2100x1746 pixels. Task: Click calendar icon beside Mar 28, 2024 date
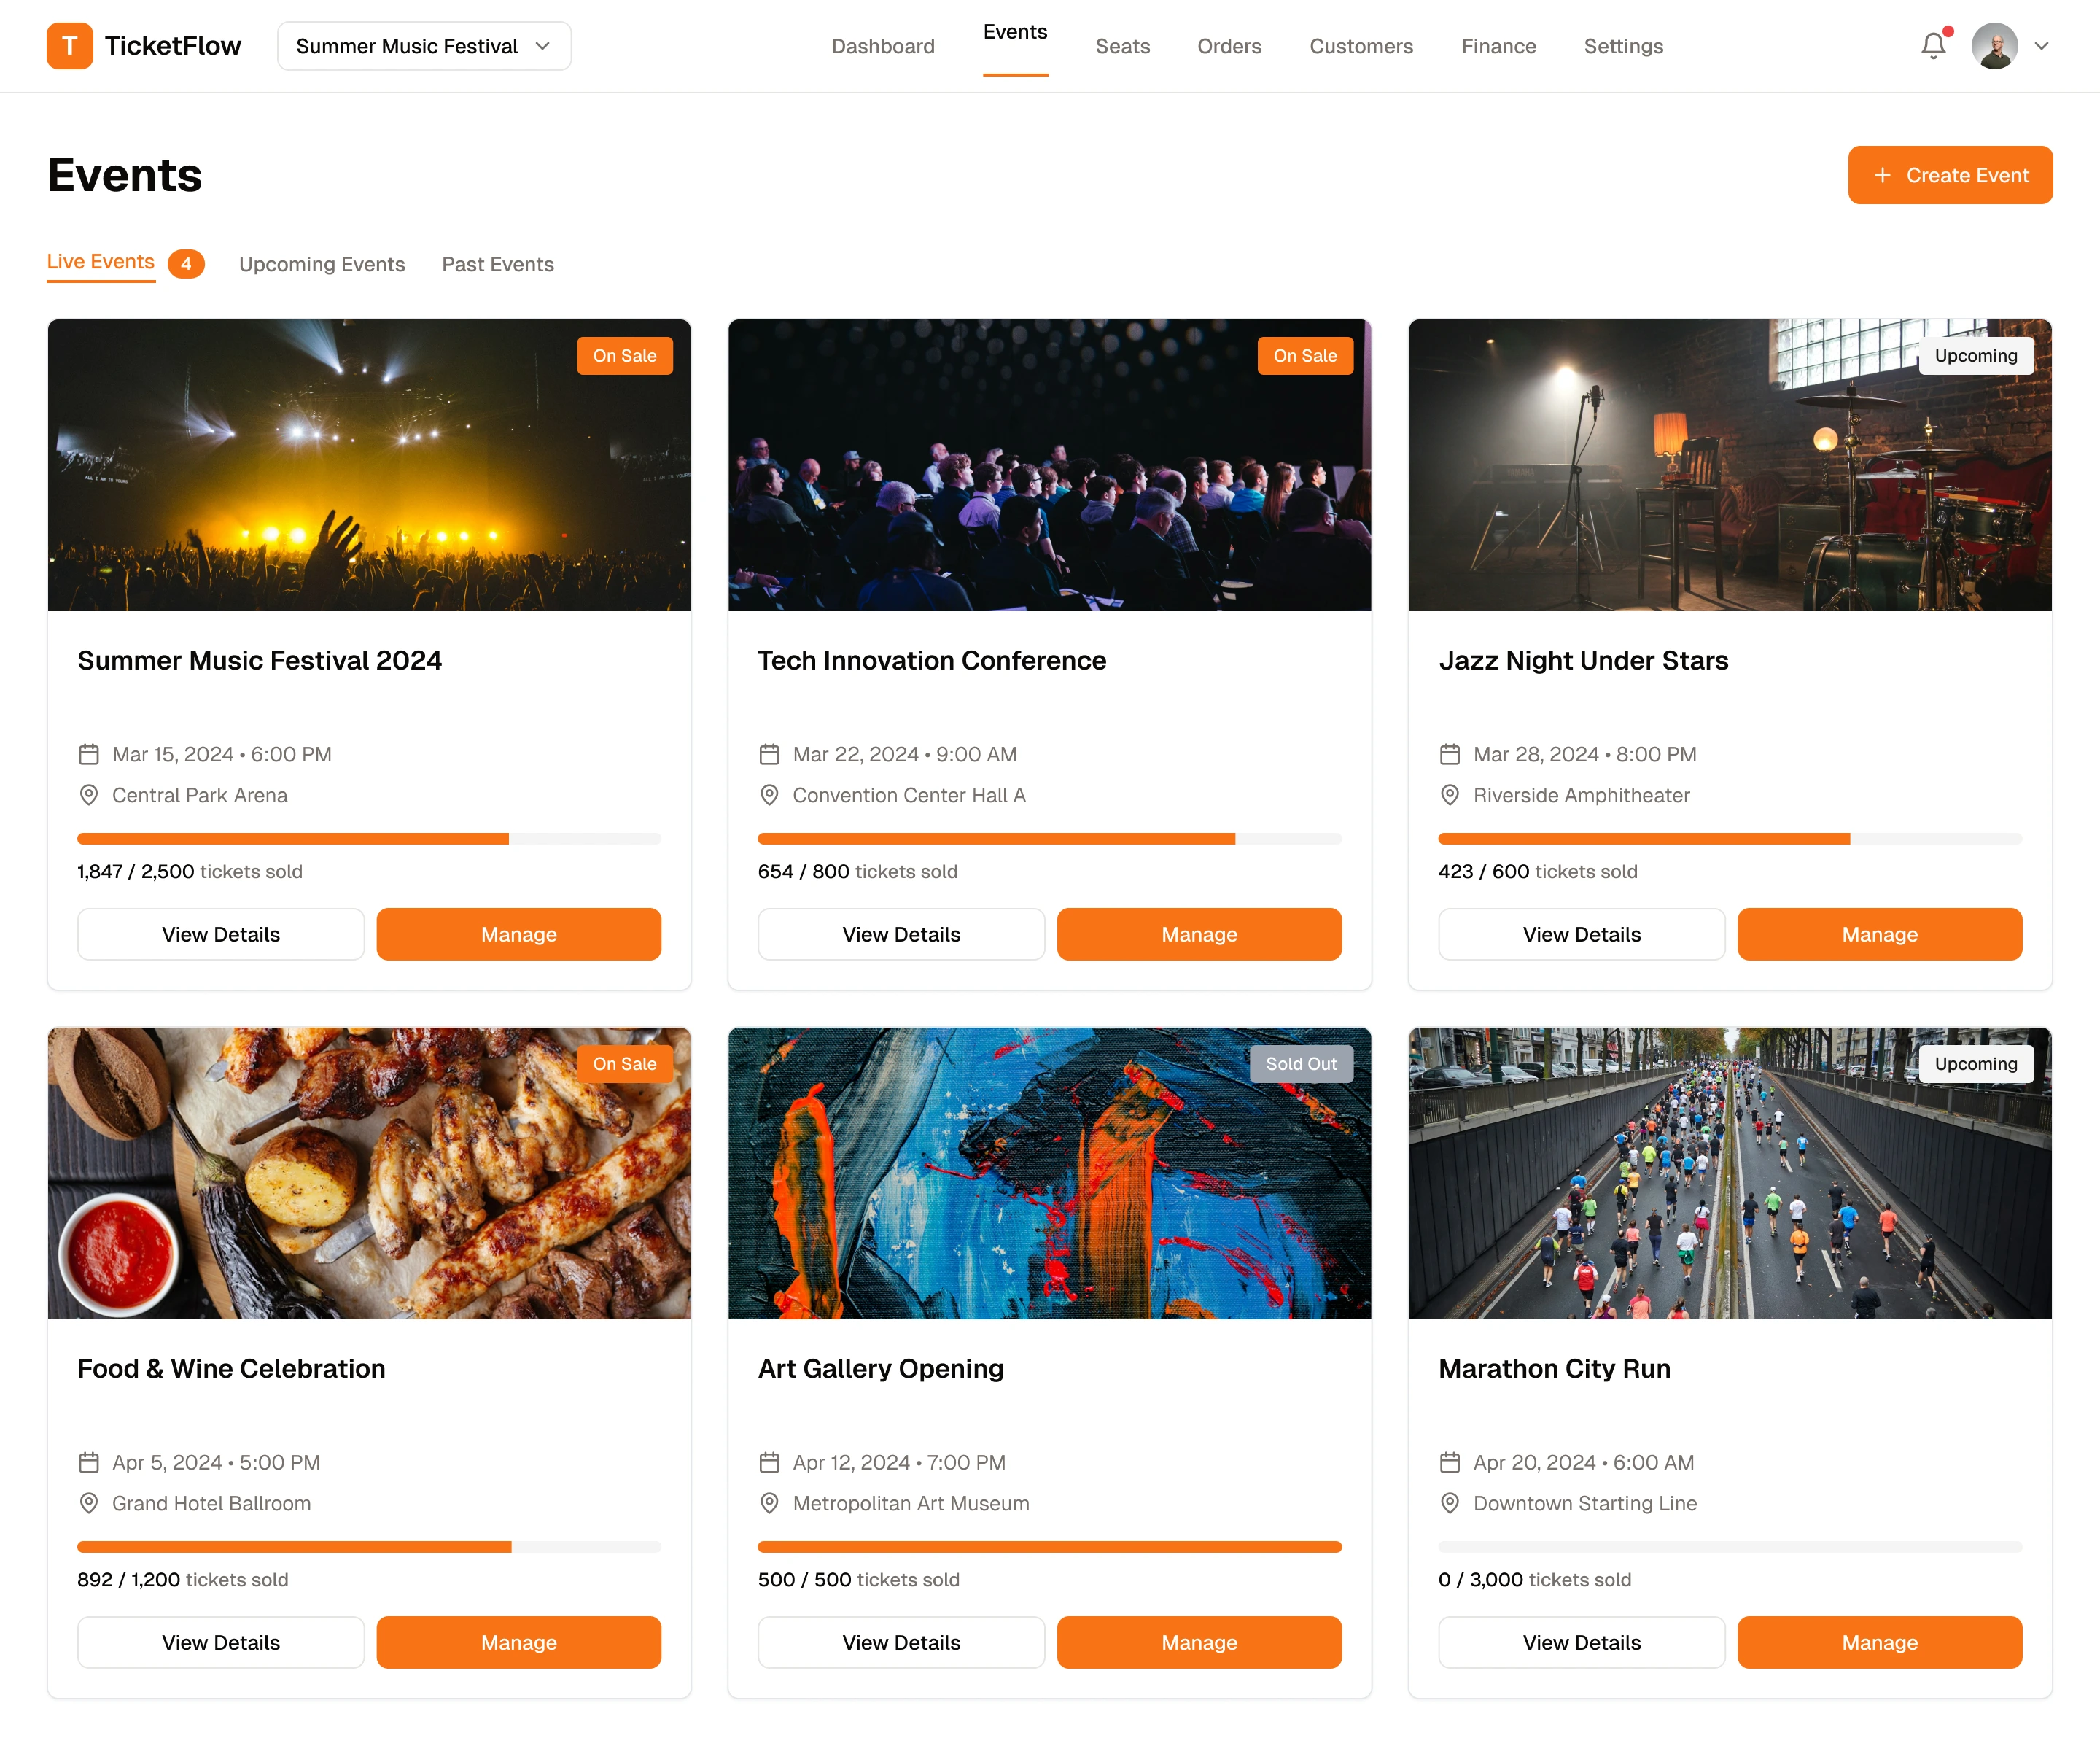click(1450, 754)
